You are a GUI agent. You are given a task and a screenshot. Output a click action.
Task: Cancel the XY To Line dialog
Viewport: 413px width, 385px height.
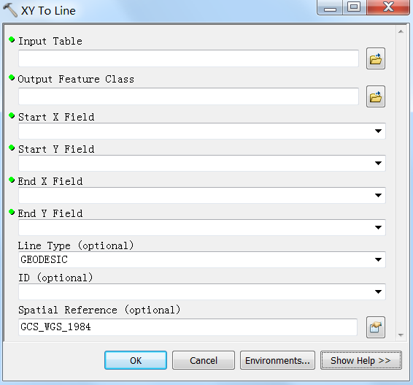click(204, 360)
